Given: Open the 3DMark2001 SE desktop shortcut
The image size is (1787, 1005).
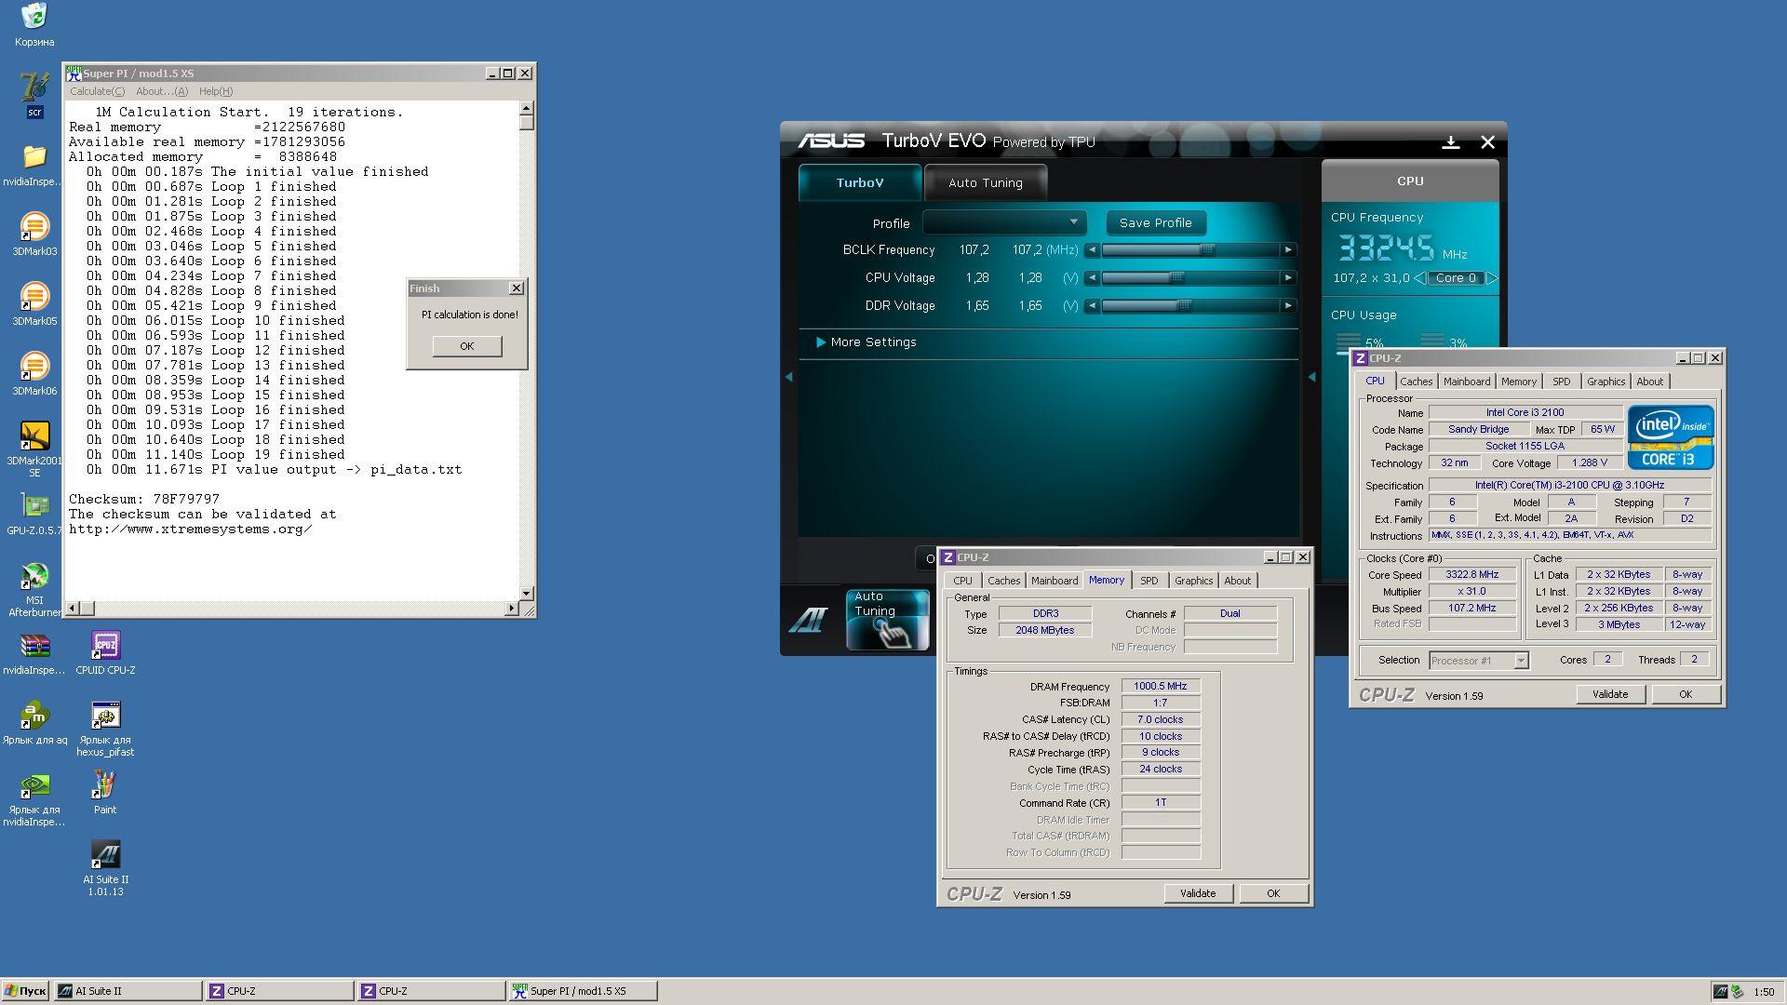Looking at the screenshot, I should (34, 436).
